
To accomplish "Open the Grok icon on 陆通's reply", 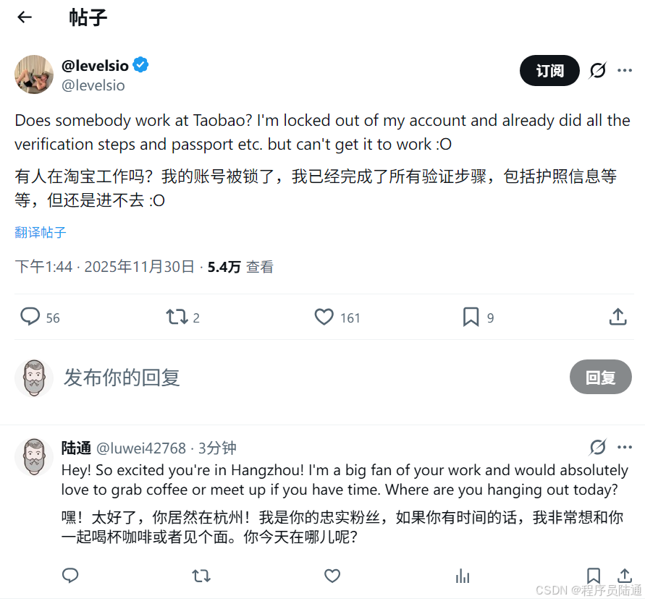I will [x=596, y=447].
